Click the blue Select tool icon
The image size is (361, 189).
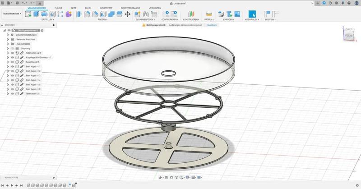252,14
